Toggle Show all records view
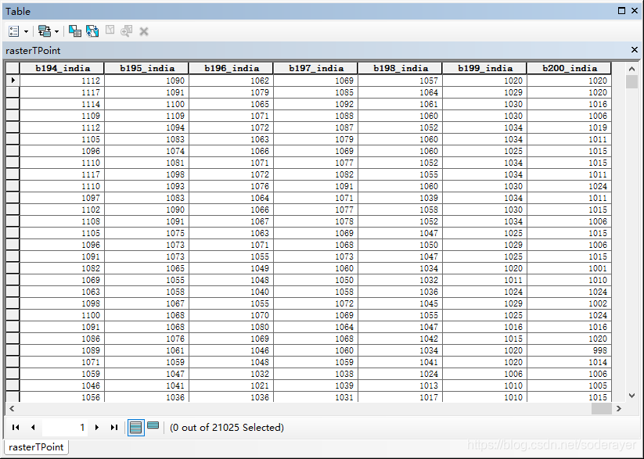Image resolution: width=644 pixels, height=459 pixels. pyautogui.click(x=135, y=428)
